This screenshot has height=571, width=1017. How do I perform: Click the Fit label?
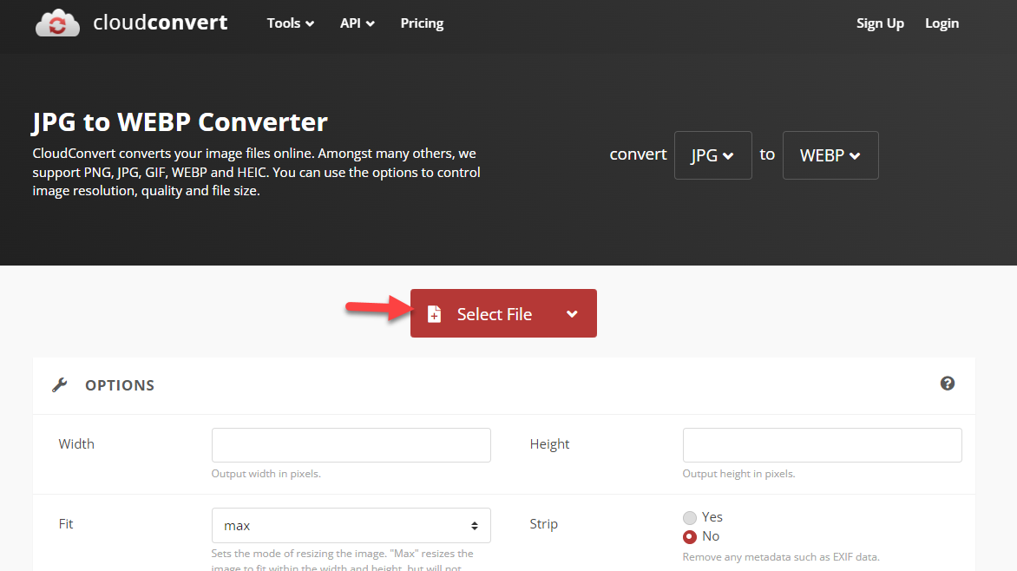pyautogui.click(x=66, y=523)
